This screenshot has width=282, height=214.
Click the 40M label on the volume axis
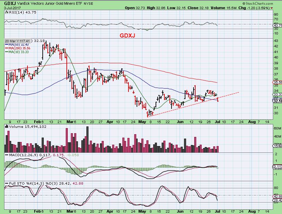coord(277,137)
